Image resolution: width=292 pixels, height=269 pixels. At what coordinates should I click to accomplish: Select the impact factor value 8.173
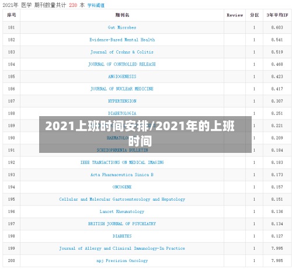277,174
